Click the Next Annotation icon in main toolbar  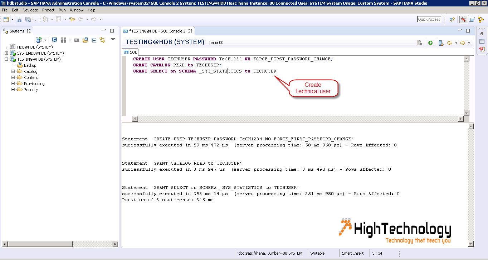[x=45, y=19]
